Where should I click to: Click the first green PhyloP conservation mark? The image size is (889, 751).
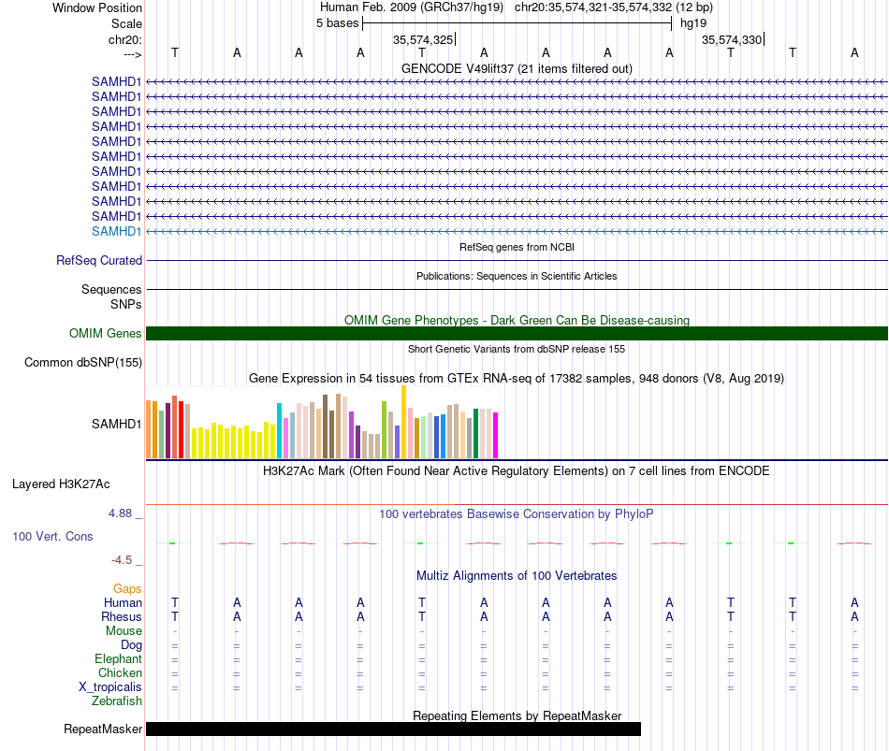172,543
